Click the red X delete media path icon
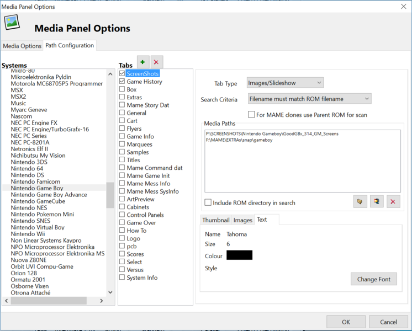This screenshot has height=331, width=412. pyautogui.click(x=393, y=201)
